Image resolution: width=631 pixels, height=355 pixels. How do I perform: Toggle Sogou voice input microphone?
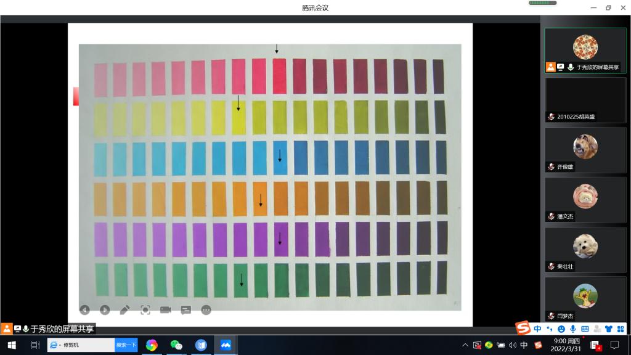[x=573, y=328]
